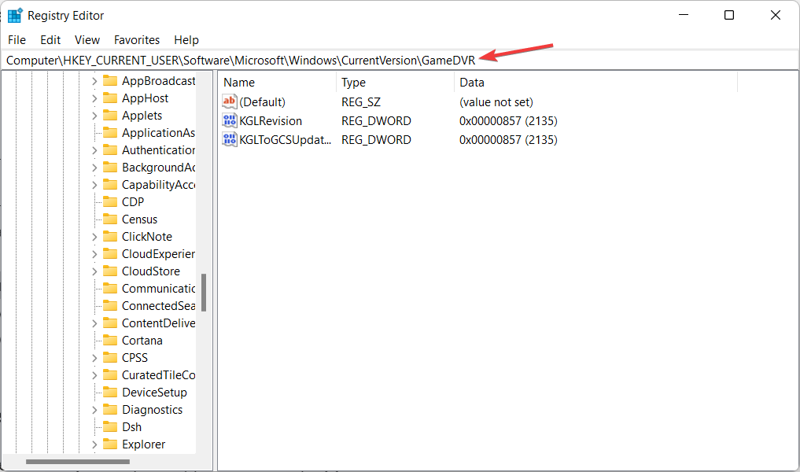This screenshot has width=800, height=472.
Task: Select the (Default) string value icon
Action: point(230,101)
